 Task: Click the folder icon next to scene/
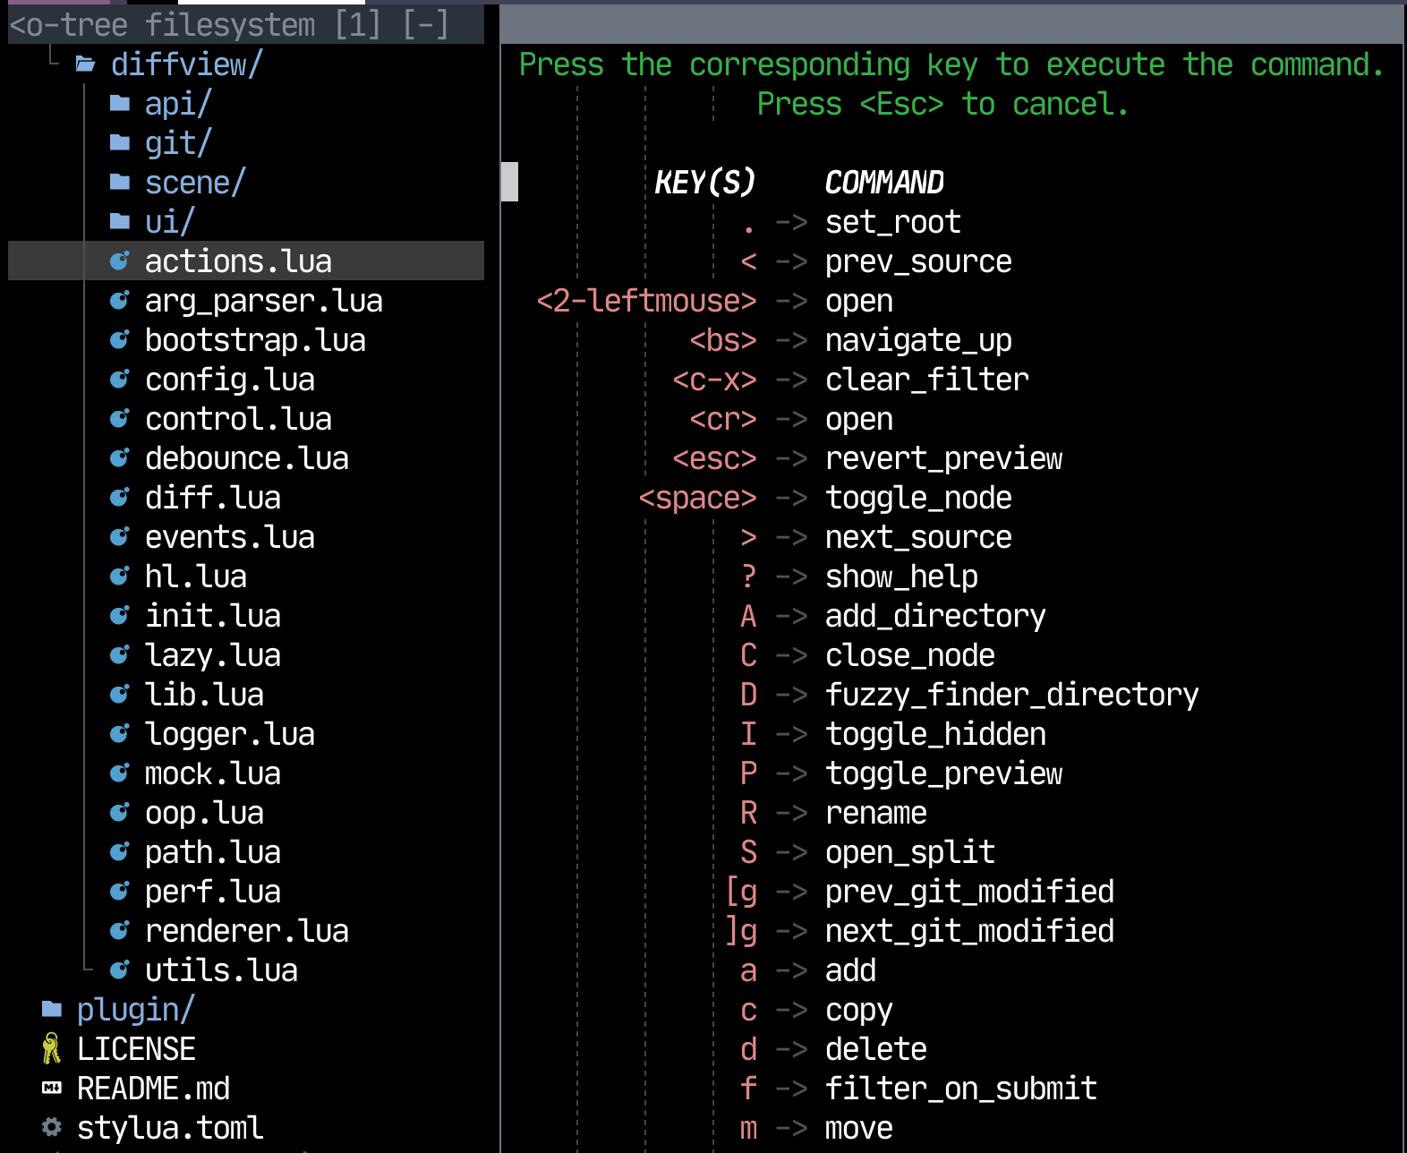tap(120, 183)
